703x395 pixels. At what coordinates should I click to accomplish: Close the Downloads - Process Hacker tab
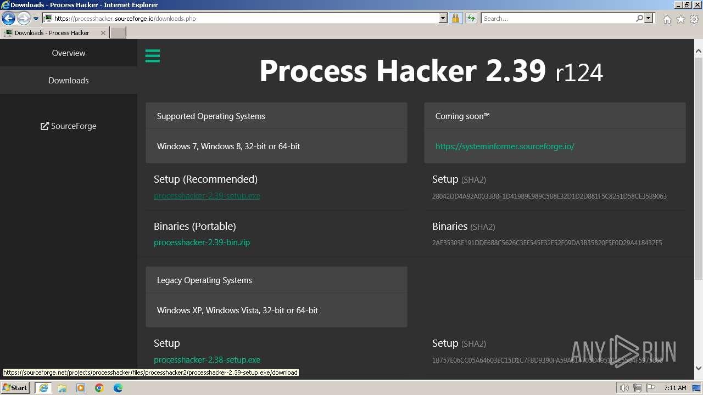[103, 33]
